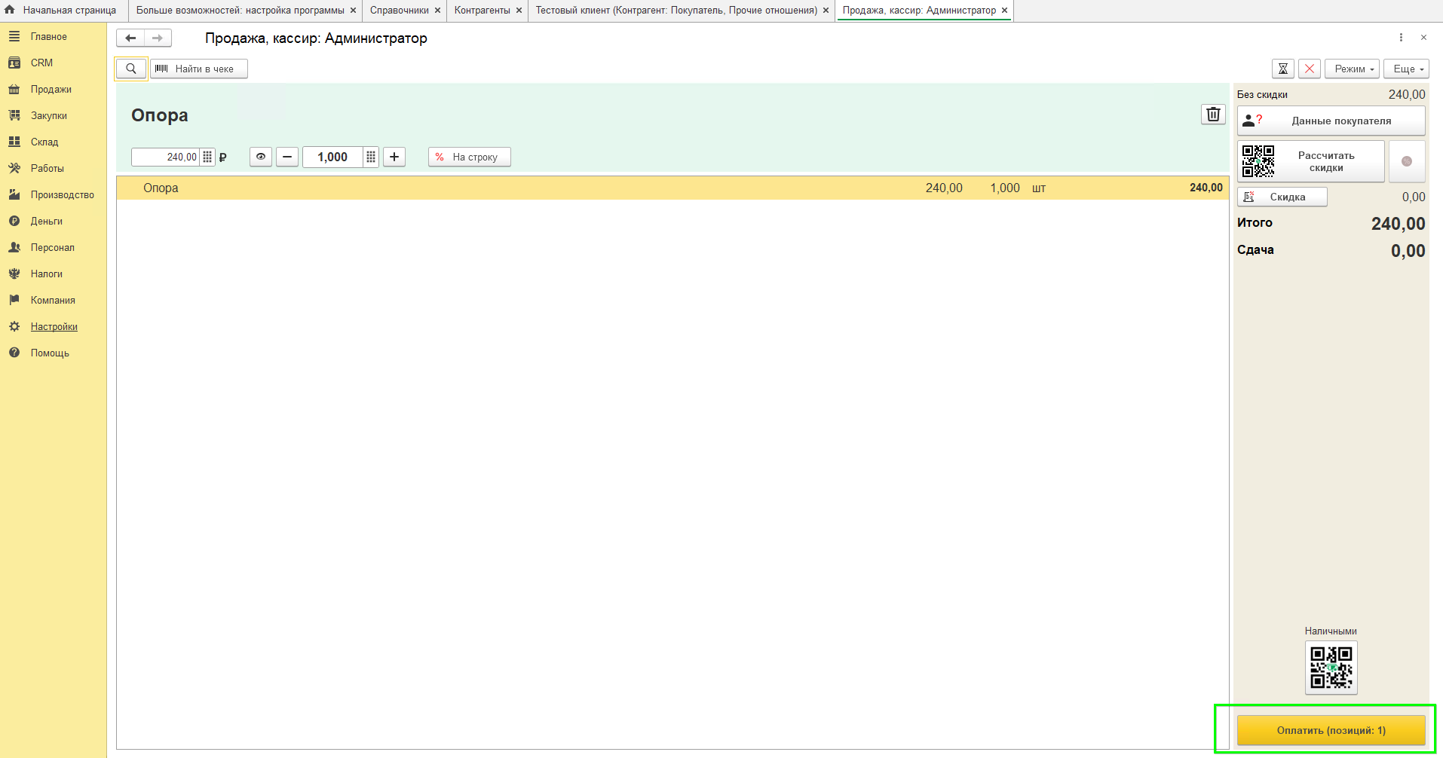Open the Производство sidebar section
The image size is (1443, 758).
click(x=62, y=194)
